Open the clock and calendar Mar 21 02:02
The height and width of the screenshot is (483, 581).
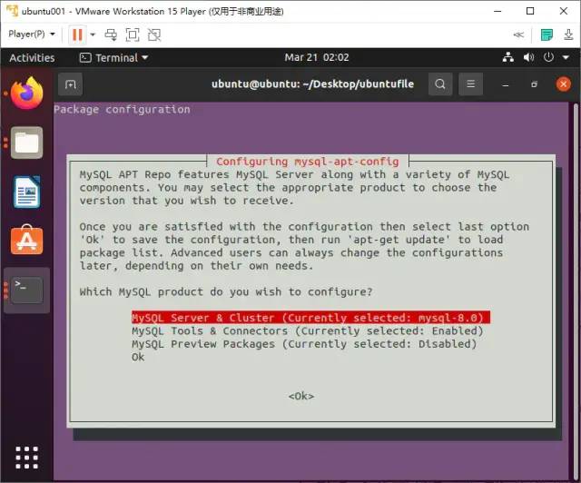point(317,57)
